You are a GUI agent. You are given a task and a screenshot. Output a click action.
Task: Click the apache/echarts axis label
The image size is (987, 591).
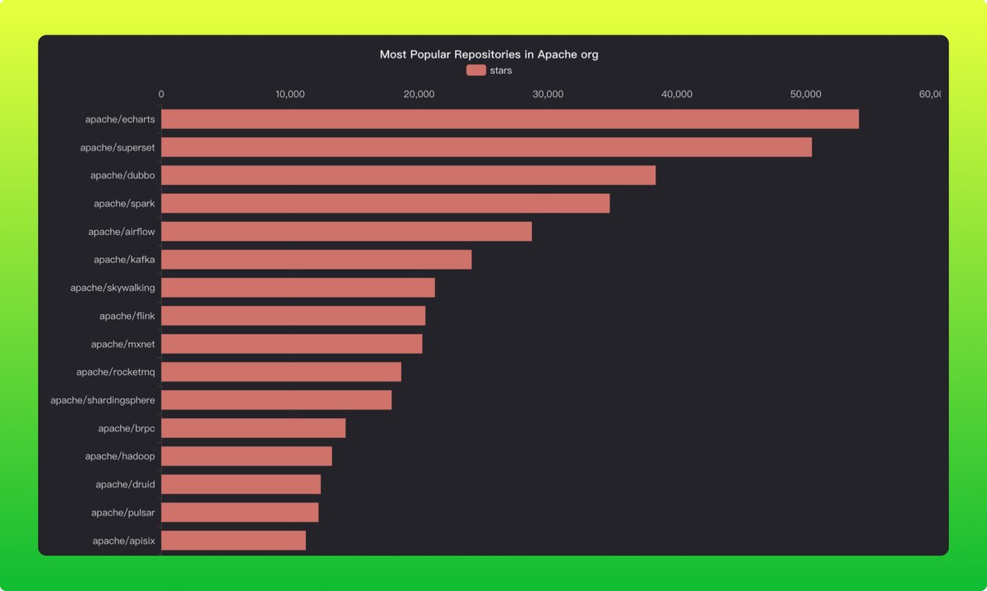pyautogui.click(x=120, y=119)
